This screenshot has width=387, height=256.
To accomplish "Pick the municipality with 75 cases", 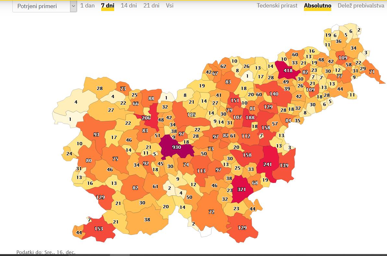I will point(115,159).
